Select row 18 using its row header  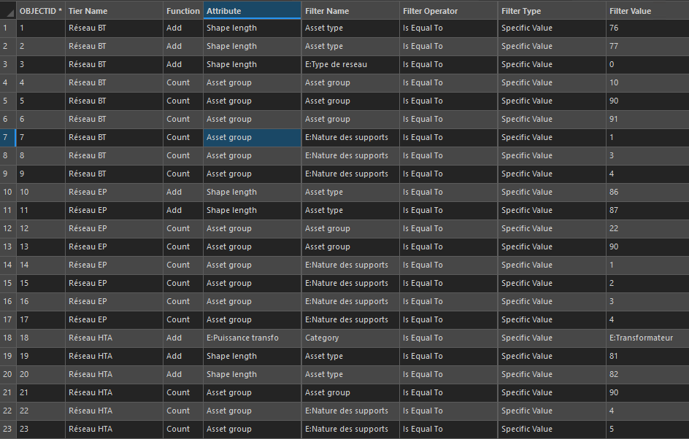(8, 338)
